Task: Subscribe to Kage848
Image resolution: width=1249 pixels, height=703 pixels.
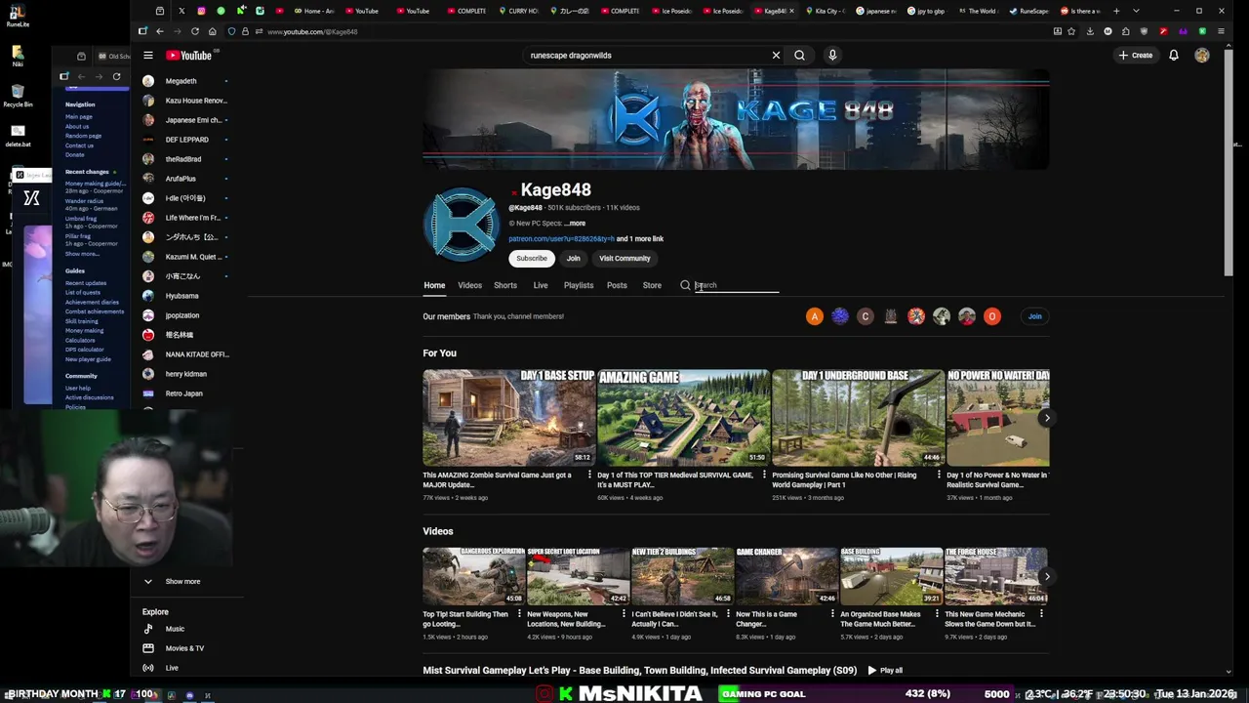Action: point(532,259)
